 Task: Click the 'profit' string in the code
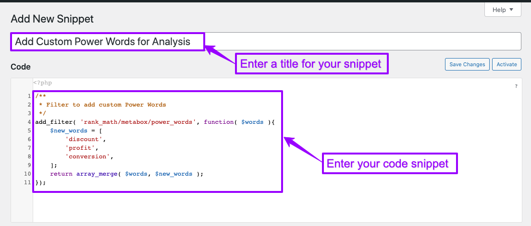[81, 148]
